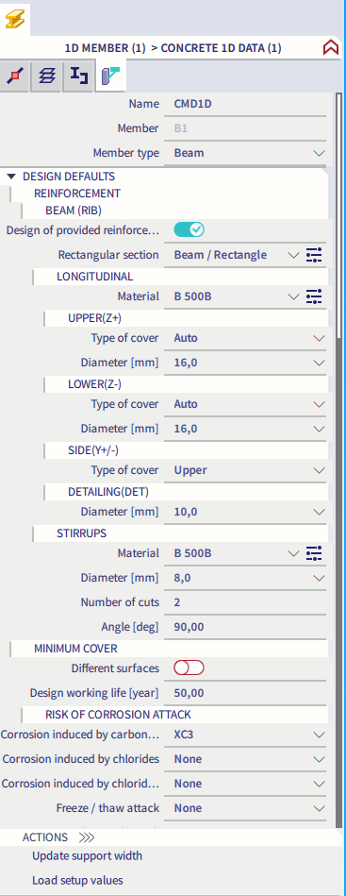The width and height of the screenshot is (346, 896).
Task: Toggle Design of provided reinforcement switch
Action: click(x=189, y=230)
